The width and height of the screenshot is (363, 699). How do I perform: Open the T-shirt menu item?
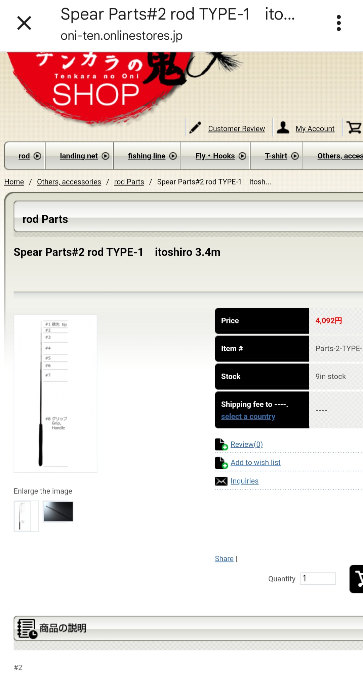click(x=276, y=156)
